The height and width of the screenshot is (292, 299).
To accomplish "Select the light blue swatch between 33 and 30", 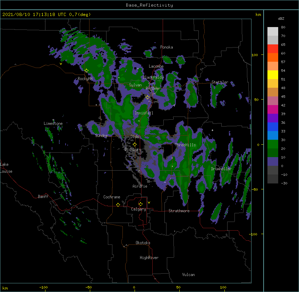I will pos(273,136).
